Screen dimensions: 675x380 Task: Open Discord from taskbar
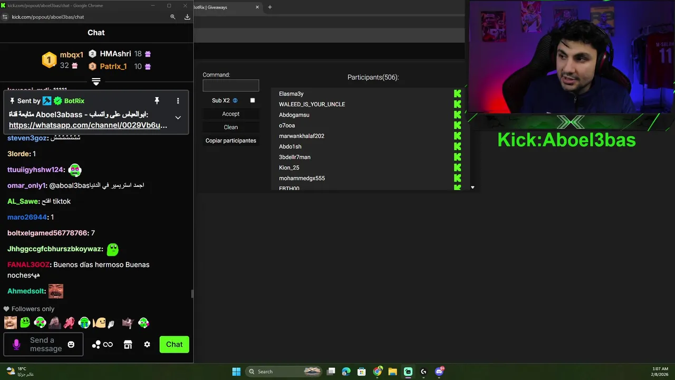[x=439, y=372]
